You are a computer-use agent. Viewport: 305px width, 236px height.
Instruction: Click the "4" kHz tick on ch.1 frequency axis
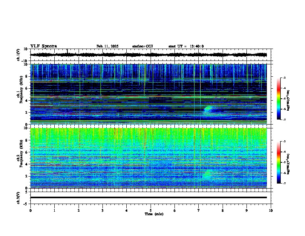(x=27, y=101)
